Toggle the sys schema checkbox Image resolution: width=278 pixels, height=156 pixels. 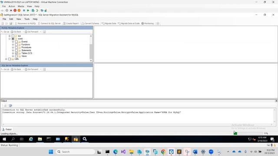tap(13, 36)
